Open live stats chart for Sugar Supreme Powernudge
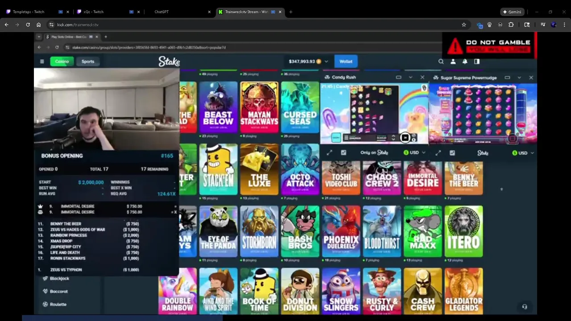 coord(452,153)
